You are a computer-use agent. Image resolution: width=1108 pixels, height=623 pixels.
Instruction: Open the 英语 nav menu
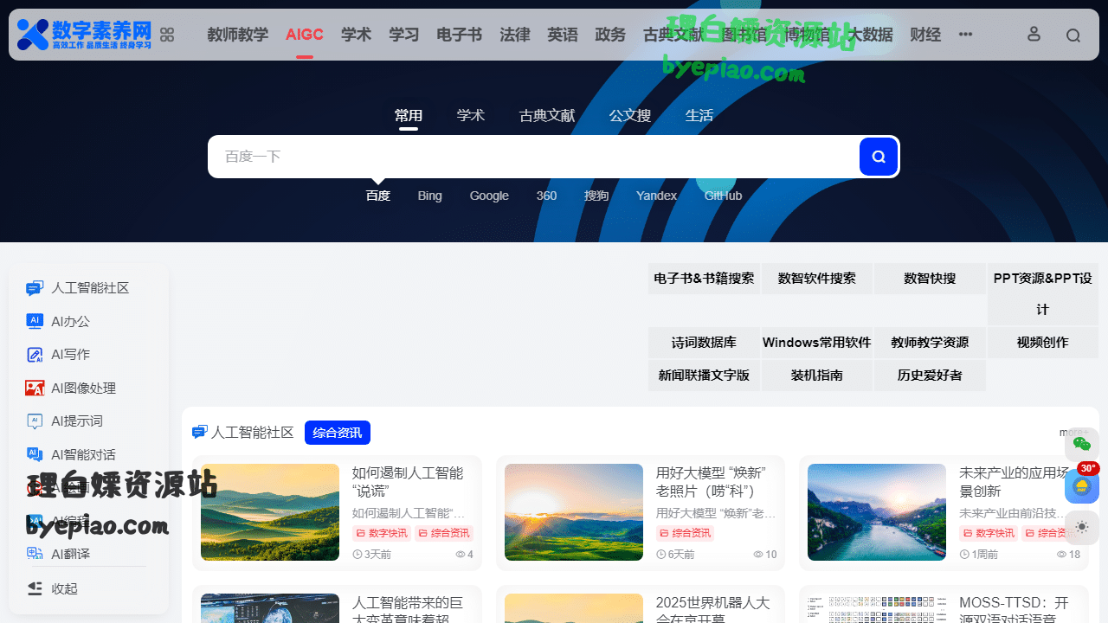click(563, 35)
